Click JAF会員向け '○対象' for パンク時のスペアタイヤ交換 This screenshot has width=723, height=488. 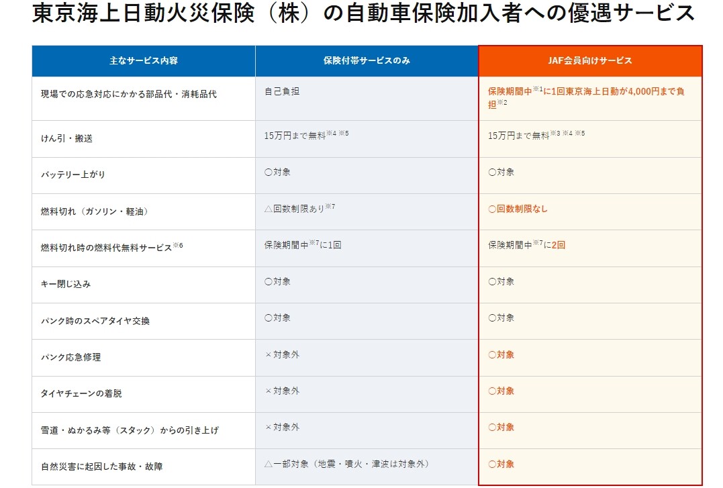(501, 318)
